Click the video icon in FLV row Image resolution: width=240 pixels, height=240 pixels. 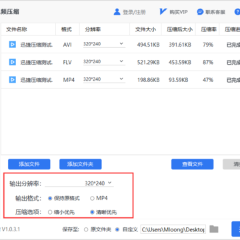(x=13, y=62)
